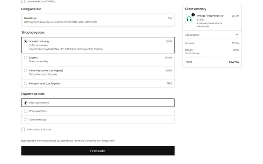The image size is (263, 164).
Task: Click the Delivery row label in summary
Action: (189, 50)
